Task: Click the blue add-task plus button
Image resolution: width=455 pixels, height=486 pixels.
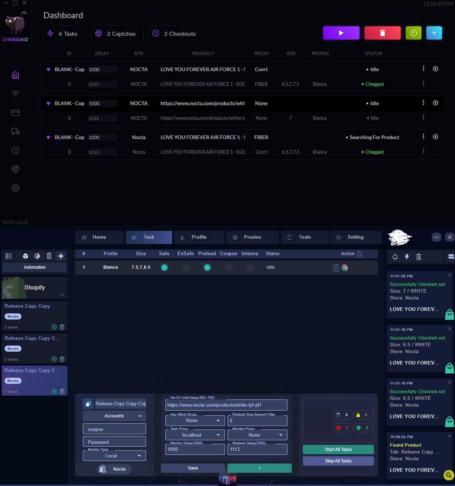Action: pos(434,33)
